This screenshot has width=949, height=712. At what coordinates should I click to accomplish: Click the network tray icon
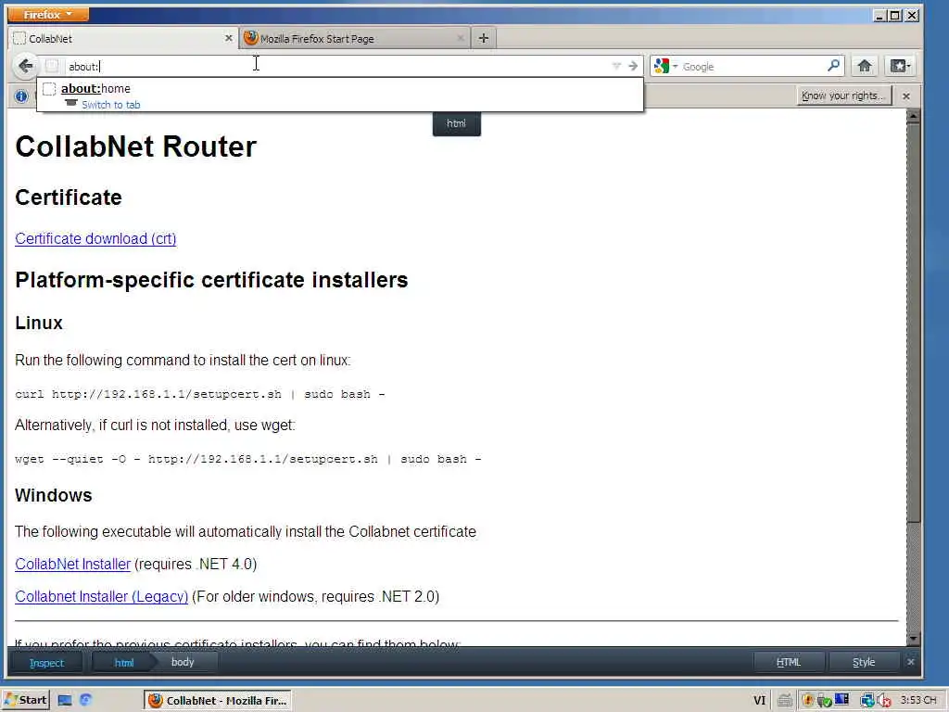[x=867, y=701]
